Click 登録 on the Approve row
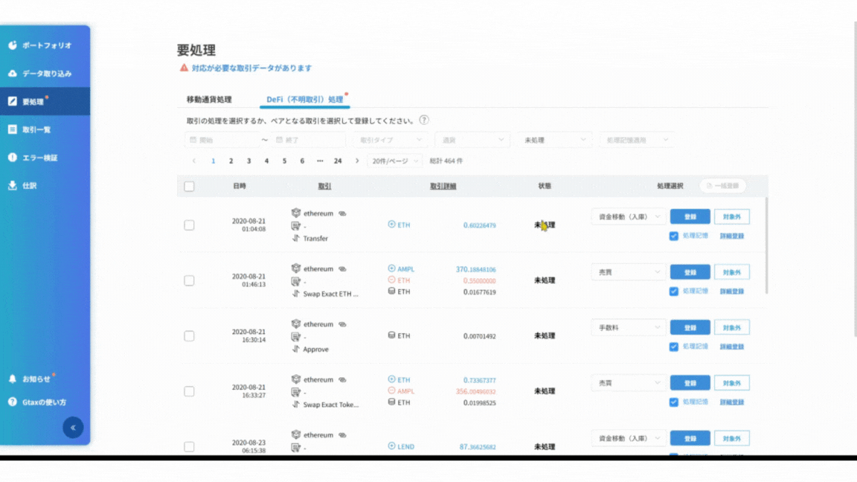 690,327
